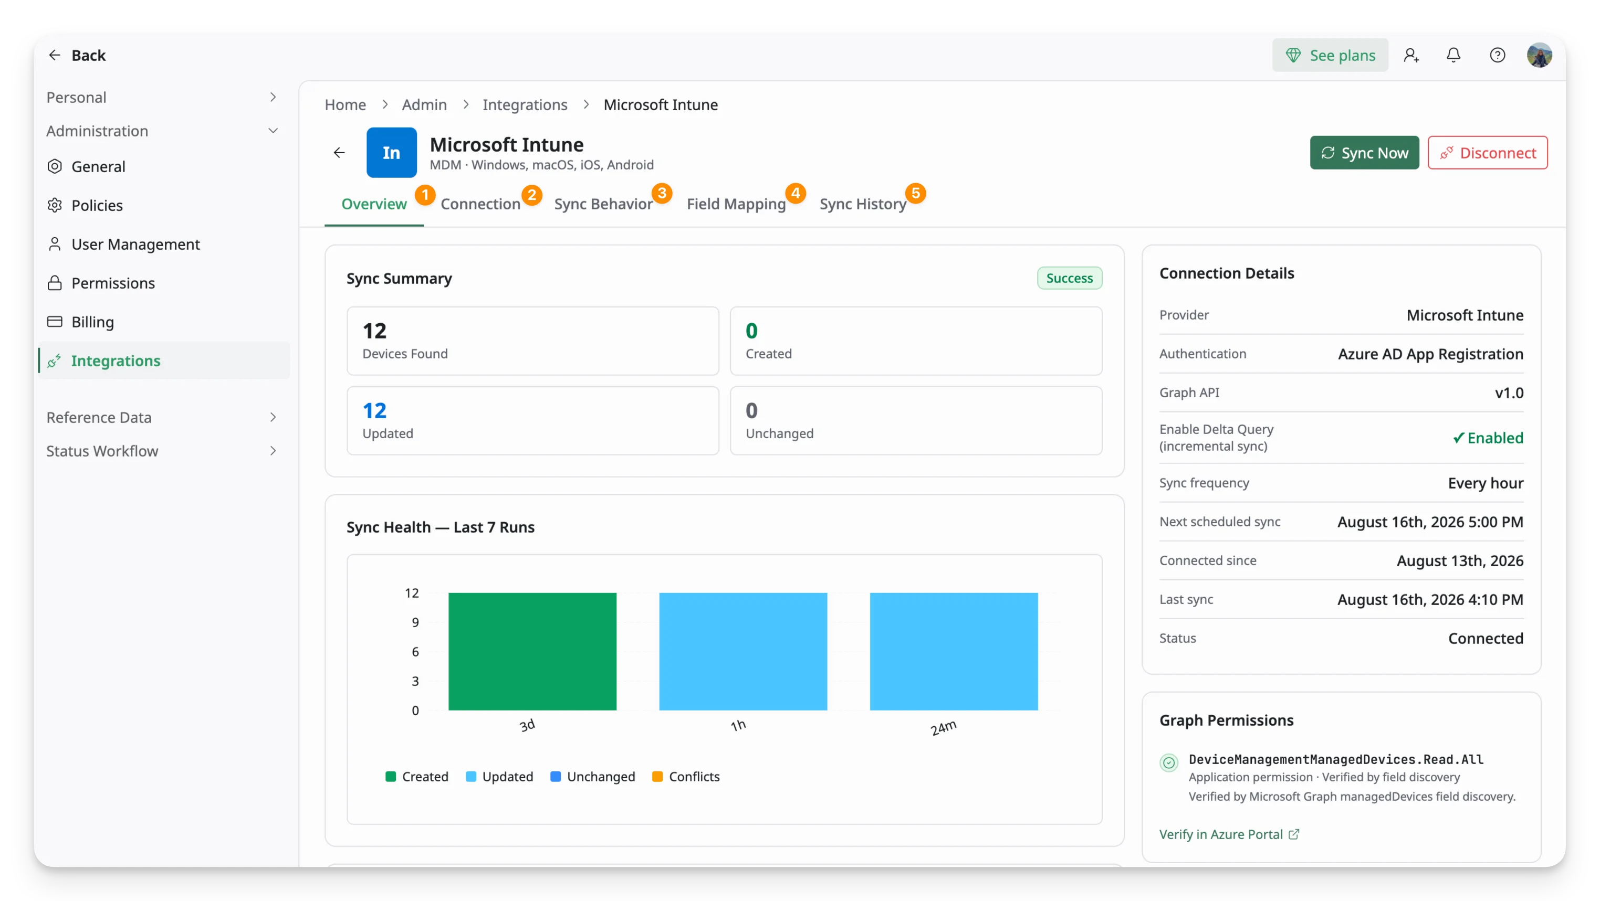Click the Billing card icon

click(x=55, y=322)
